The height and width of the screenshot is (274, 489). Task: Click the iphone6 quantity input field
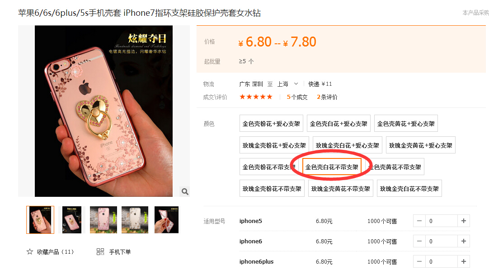(441, 241)
